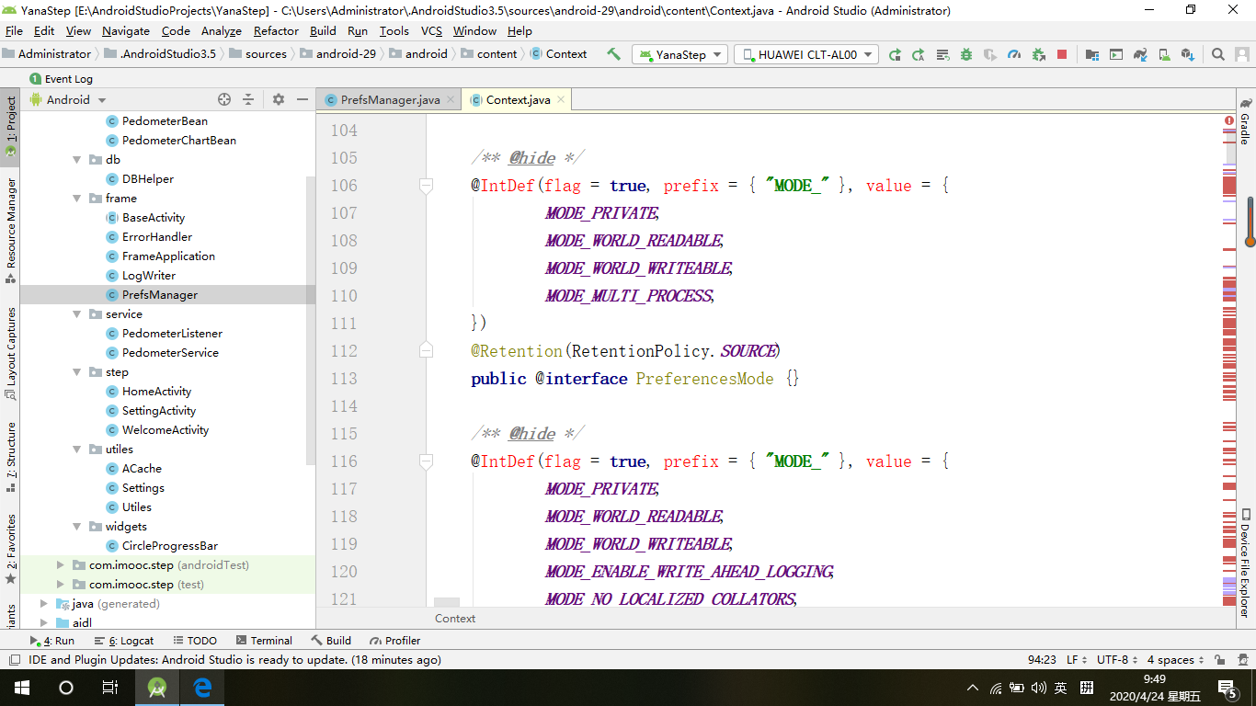Image resolution: width=1256 pixels, height=706 pixels.
Task: Switch to the PrefsManager.java tab
Action: 389,99
